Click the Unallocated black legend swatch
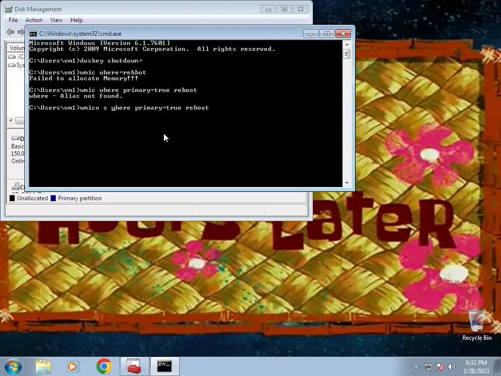Screen dimensions: 501x376 tap(12, 198)
